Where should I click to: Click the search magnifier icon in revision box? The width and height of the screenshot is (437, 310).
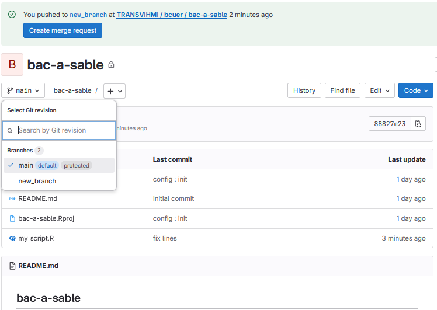click(10, 131)
